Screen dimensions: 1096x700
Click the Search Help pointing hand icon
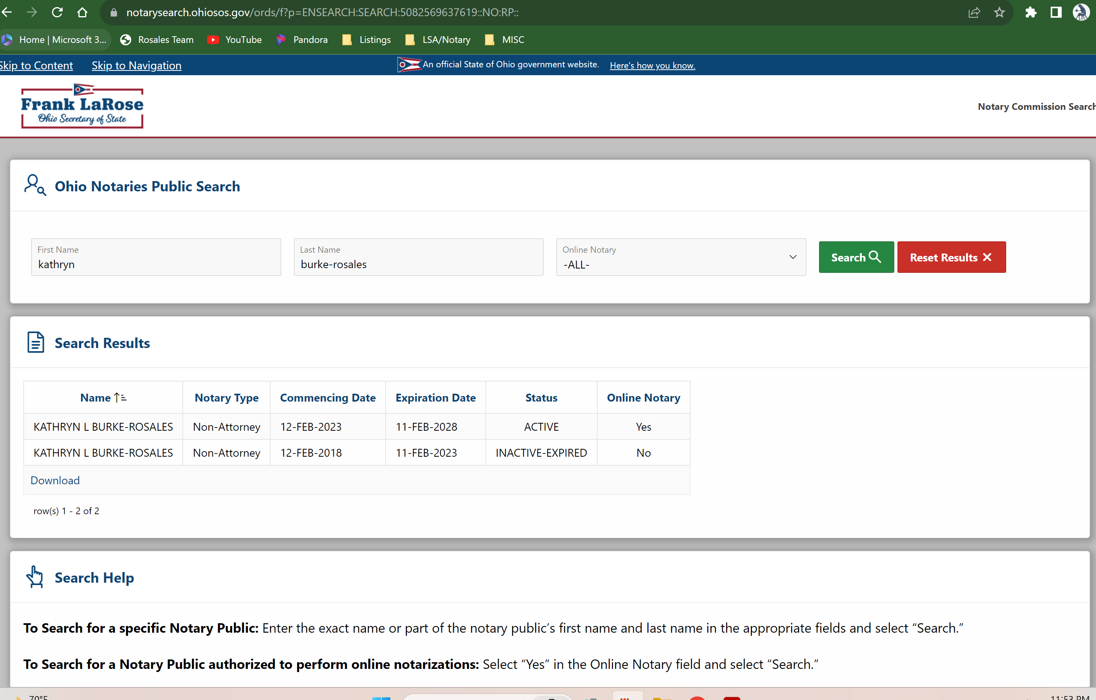click(x=35, y=577)
